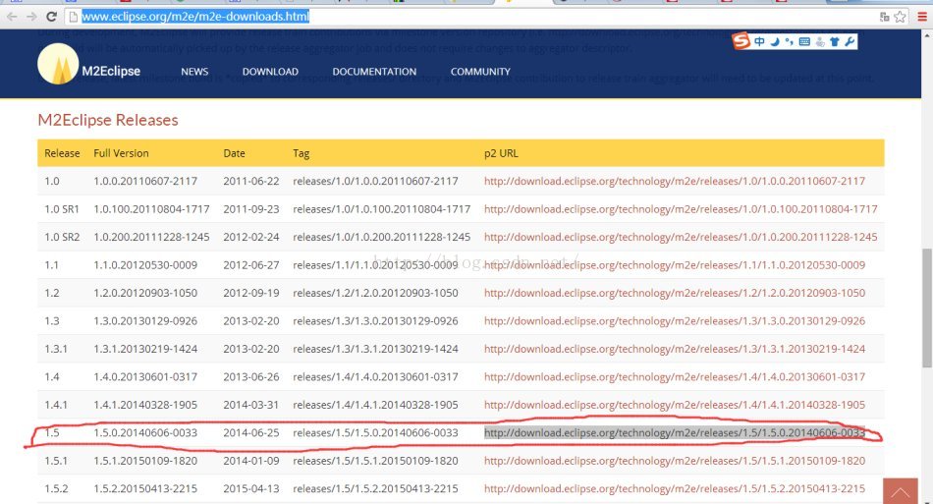Open p2 URL for 1.4.1.20140328-1905
The height and width of the screenshot is (504, 933).
(674, 405)
